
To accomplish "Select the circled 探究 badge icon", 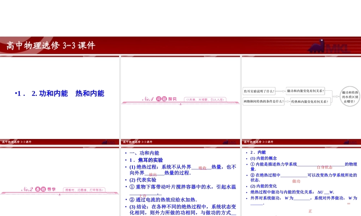I will click(x=173, y=99).
